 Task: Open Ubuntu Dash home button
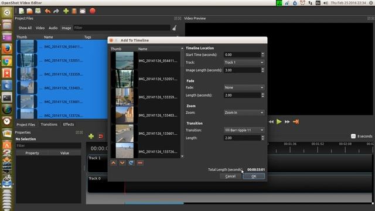[x=7, y=12]
